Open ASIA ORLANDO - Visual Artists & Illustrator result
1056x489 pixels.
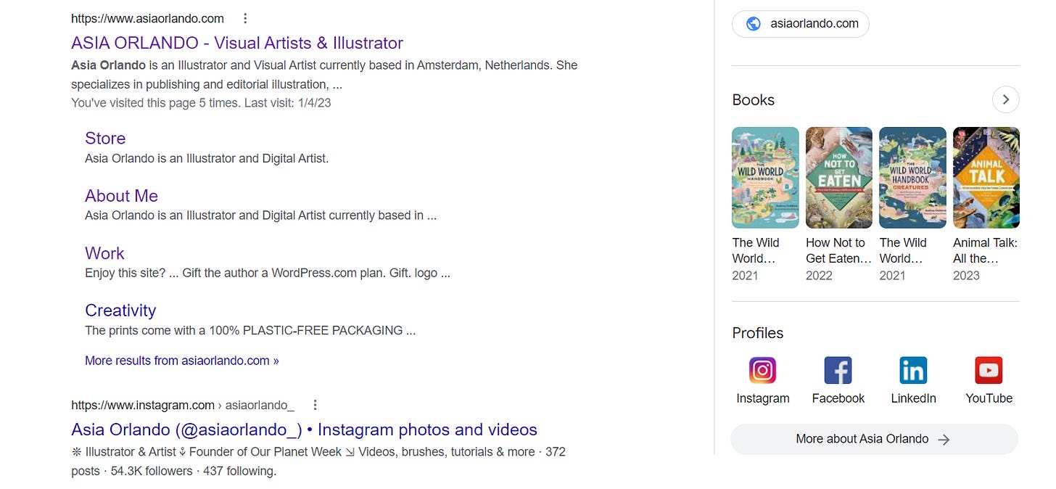pos(237,43)
